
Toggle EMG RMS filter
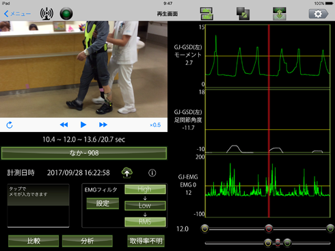pyautogui.click(x=145, y=222)
